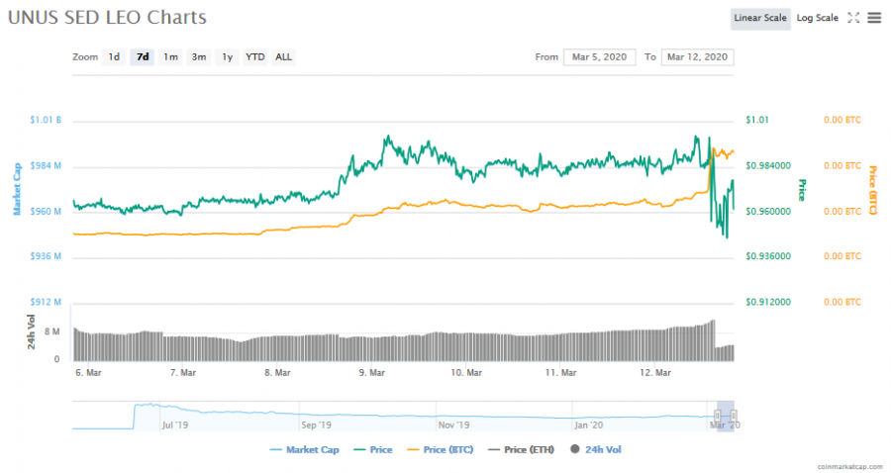Select 1y zoom range

(x=227, y=56)
